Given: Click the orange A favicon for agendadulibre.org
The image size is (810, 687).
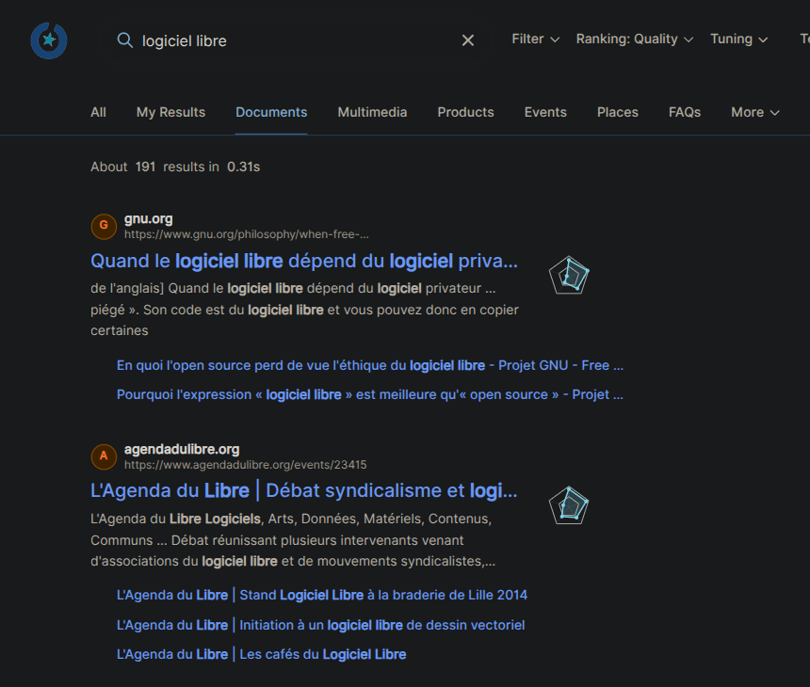Looking at the screenshot, I should (x=104, y=456).
